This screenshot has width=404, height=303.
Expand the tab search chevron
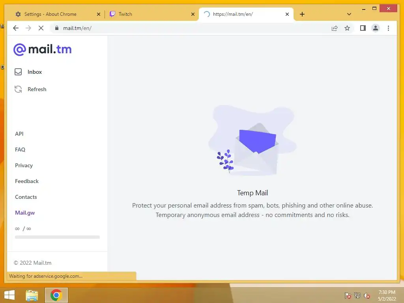point(349,14)
